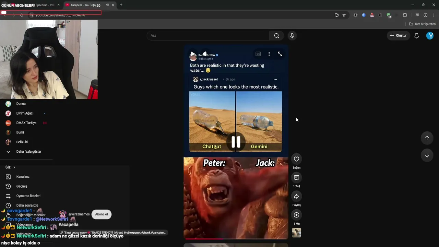Click the #acapella hashtag on the Short
The height and width of the screenshot is (247, 439).
69,225
